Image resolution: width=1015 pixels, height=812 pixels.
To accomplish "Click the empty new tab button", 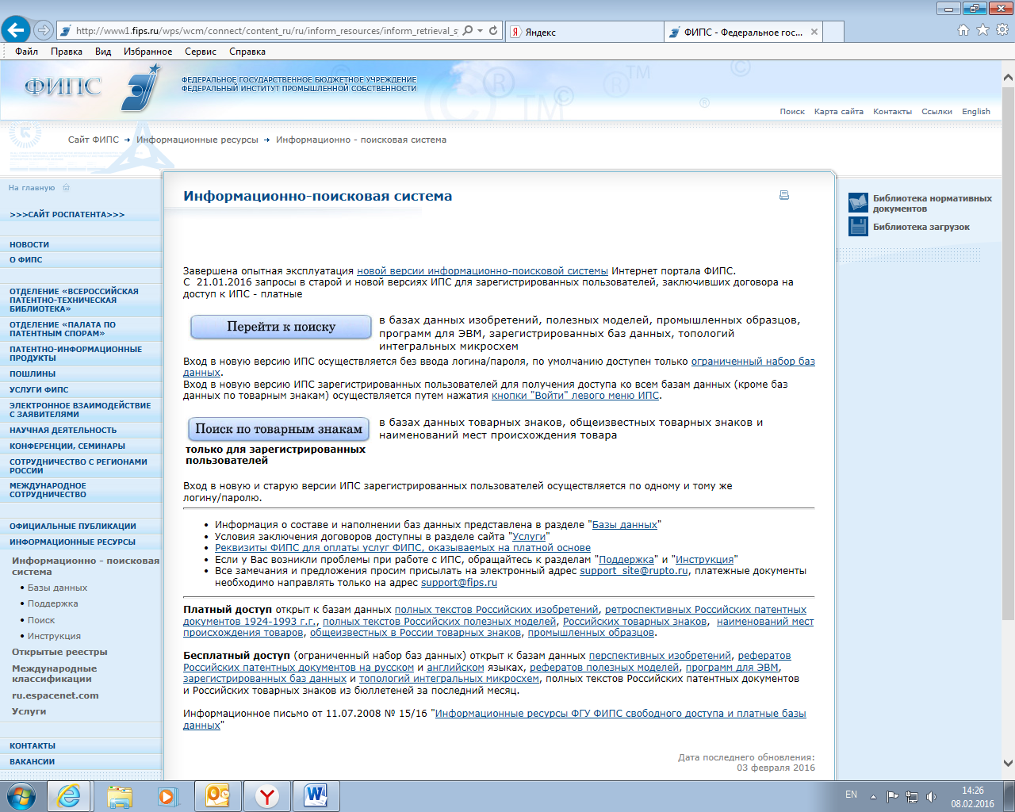I will click(x=833, y=32).
